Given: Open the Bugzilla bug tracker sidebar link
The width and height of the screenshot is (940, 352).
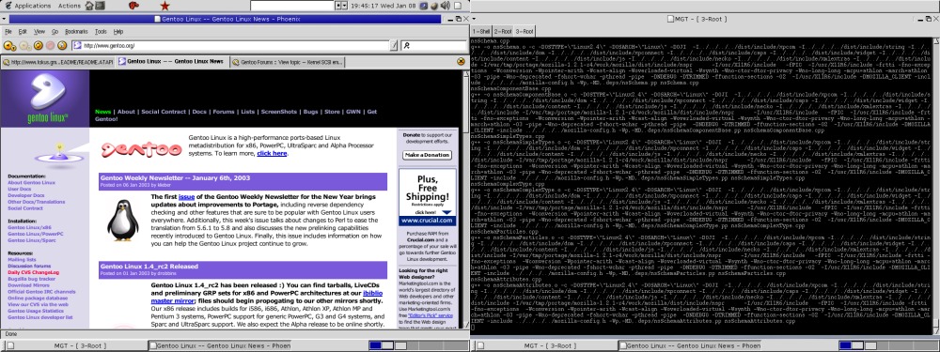Looking at the screenshot, I should (x=33, y=279).
